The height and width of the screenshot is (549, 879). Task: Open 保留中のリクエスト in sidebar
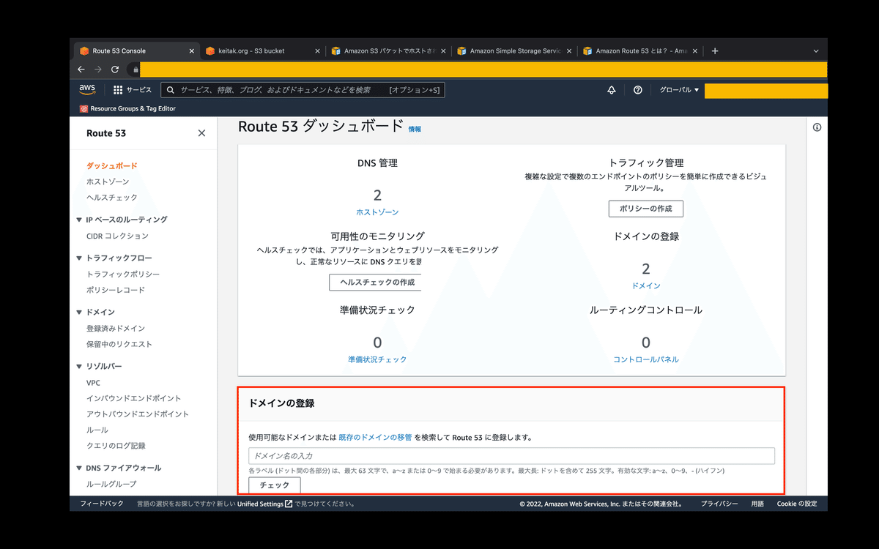point(119,344)
